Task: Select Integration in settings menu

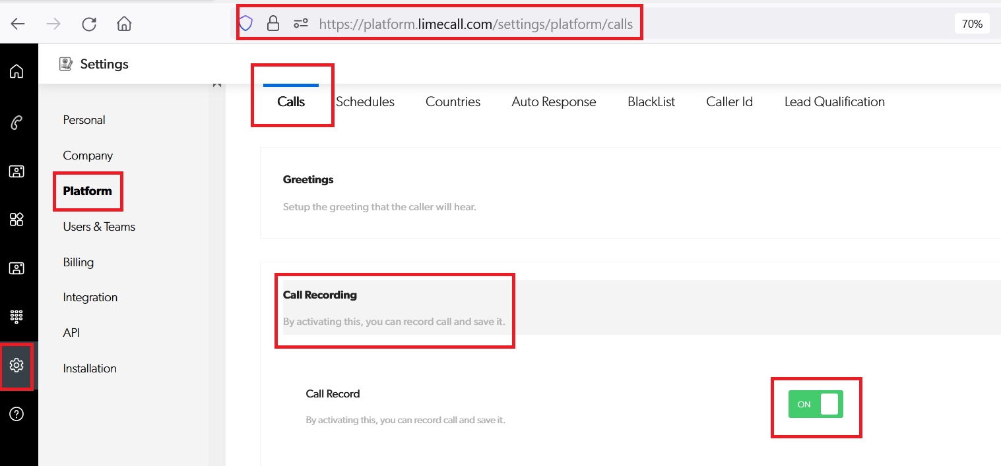Action: pos(90,297)
